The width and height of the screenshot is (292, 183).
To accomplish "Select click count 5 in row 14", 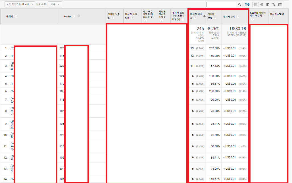I will [x=193, y=179].
